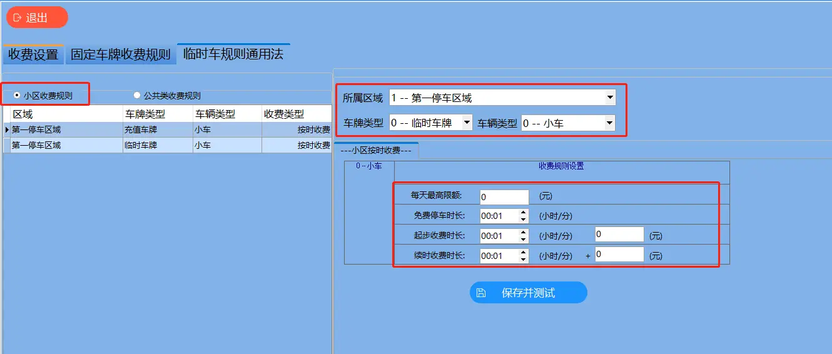
Task: Click 小车 cell in the 充值车牌 row
Action: pos(227,129)
